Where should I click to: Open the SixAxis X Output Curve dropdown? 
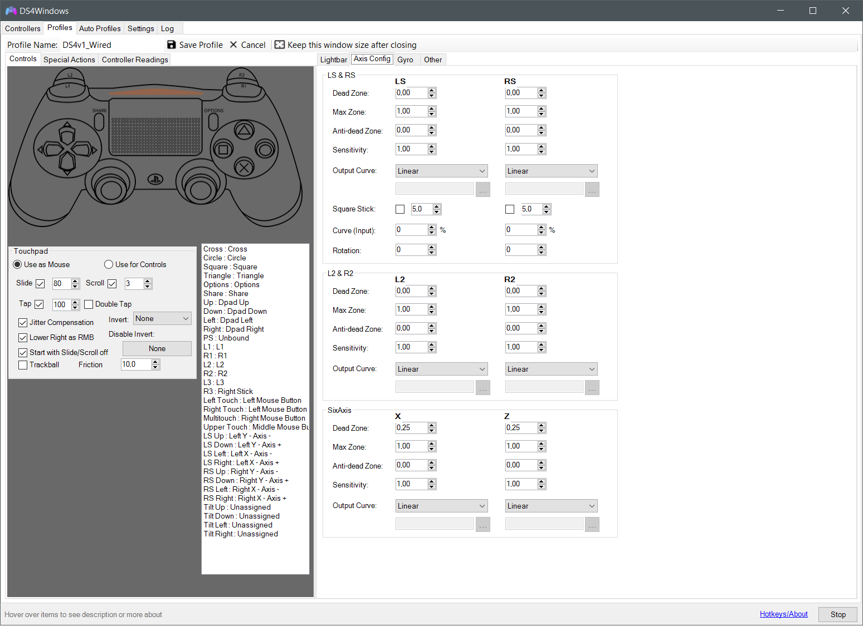[442, 506]
